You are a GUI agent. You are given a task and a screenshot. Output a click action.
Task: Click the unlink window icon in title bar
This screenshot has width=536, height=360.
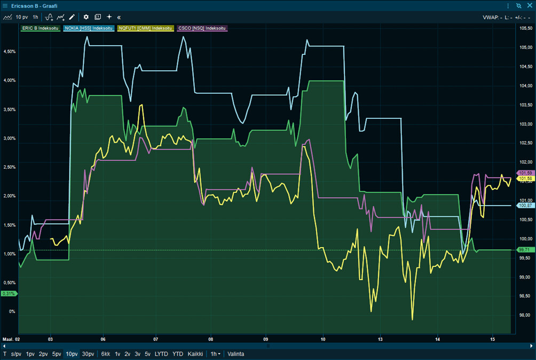[x=518, y=6]
